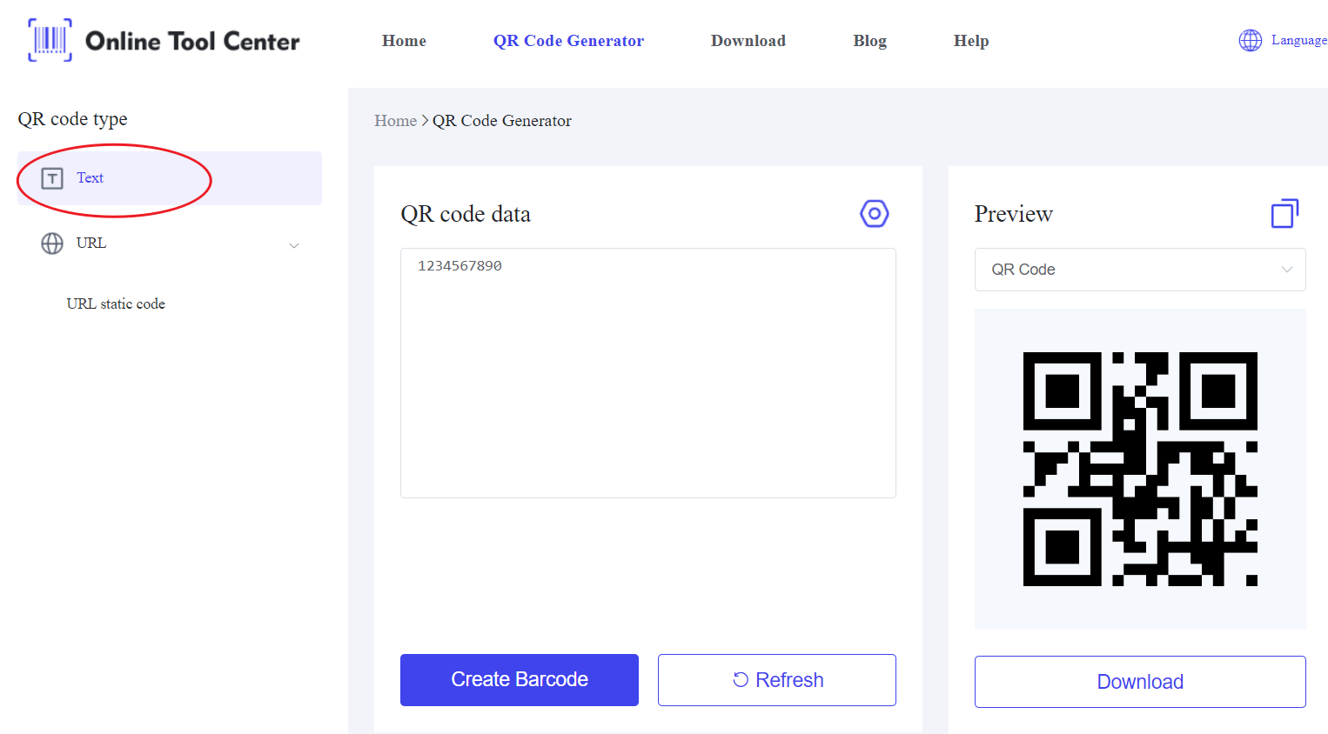
Task: Open the QR code data settings hexagon icon
Action: click(875, 213)
